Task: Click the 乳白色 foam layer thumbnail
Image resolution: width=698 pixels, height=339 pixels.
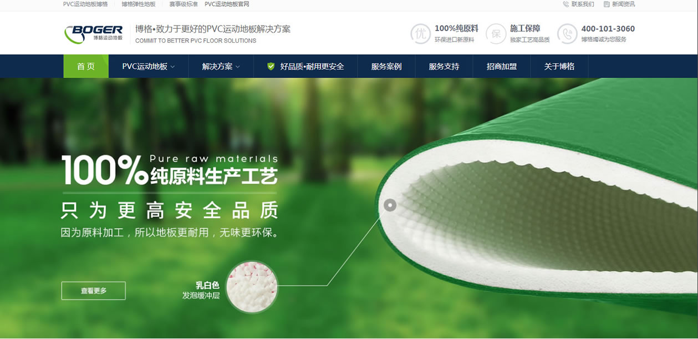Action: coord(252,286)
